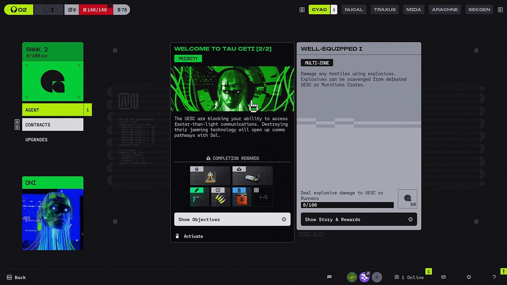Switch to the ARACHNE faction tab
Image resolution: width=507 pixels, height=285 pixels.
click(x=445, y=9)
